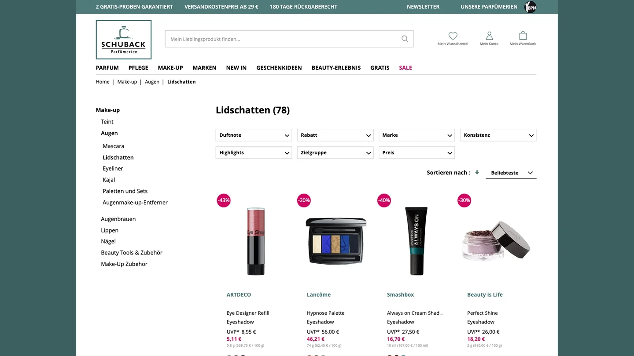Open the MARKEN menu
This screenshot has height=356, width=634.
click(x=204, y=68)
